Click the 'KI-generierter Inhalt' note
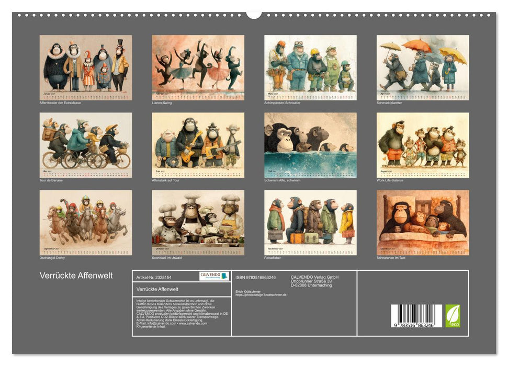This screenshot has height=366, width=508. 151,326
